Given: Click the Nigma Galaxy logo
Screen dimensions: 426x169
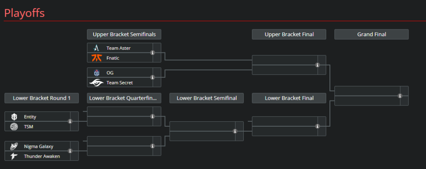Looking at the screenshot, I should pos(14,146).
